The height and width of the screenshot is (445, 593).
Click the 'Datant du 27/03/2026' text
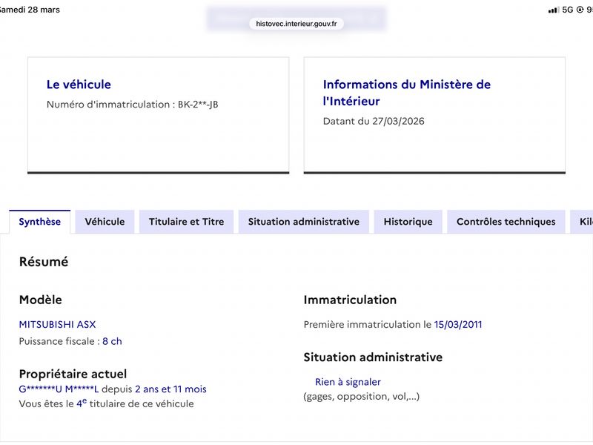[x=374, y=121]
